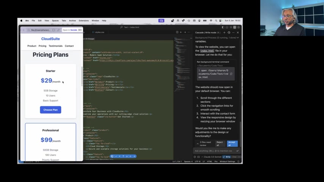Toggle secondary sidebar layout icon
The height and width of the screenshot is (182, 324).
[x=231, y=27]
